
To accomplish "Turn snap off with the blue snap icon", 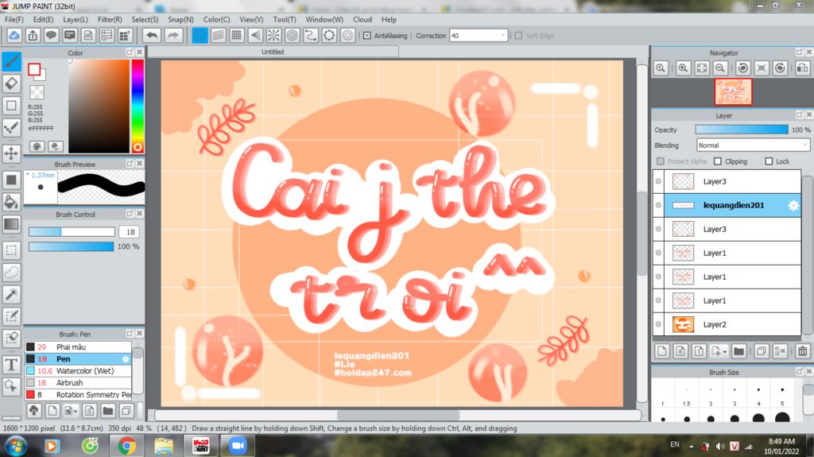I will (200, 35).
